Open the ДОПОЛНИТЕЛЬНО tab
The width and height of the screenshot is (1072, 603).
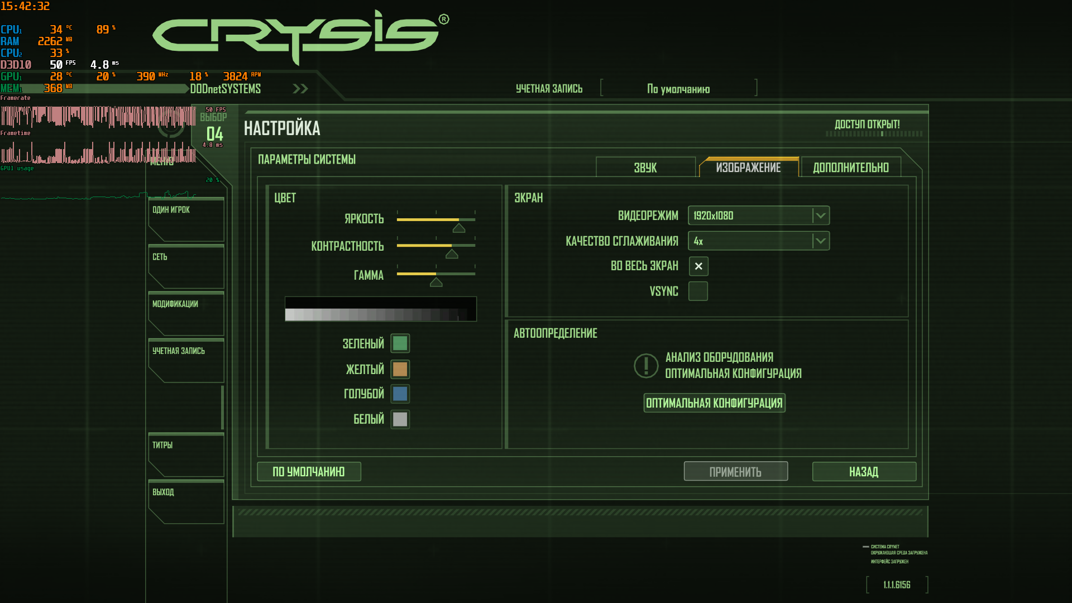click(850, 167)
